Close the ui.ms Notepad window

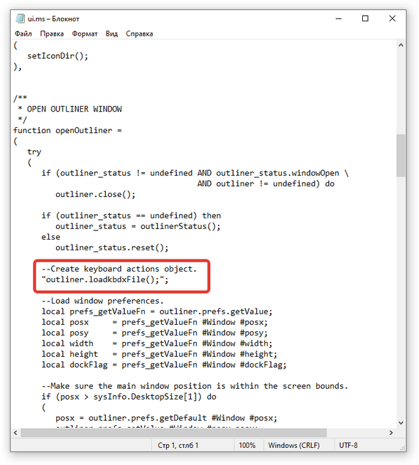coord(392,18)
